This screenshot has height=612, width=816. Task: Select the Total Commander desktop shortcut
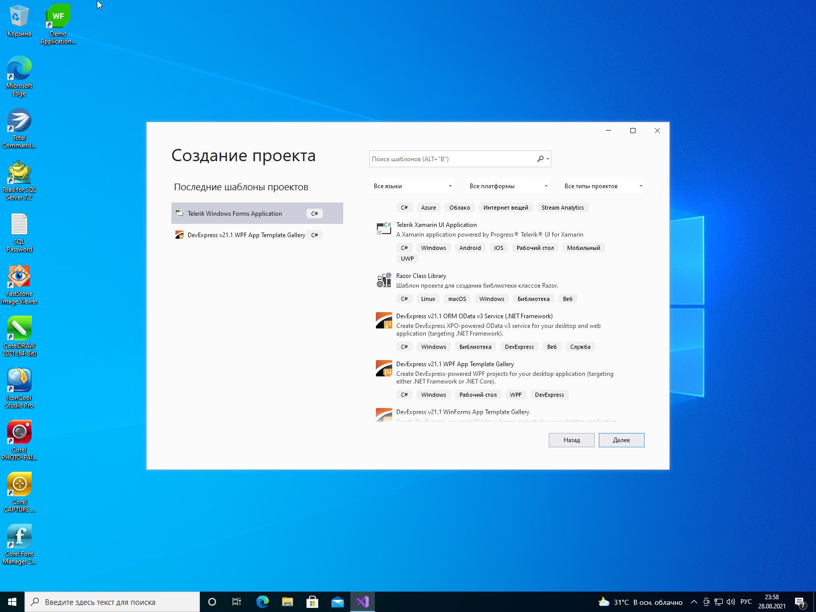19,128
